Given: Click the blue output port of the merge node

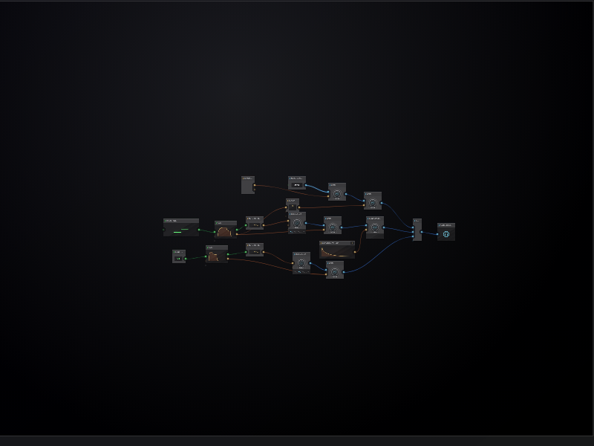Looking at the screenshot, I should point(422,232).
